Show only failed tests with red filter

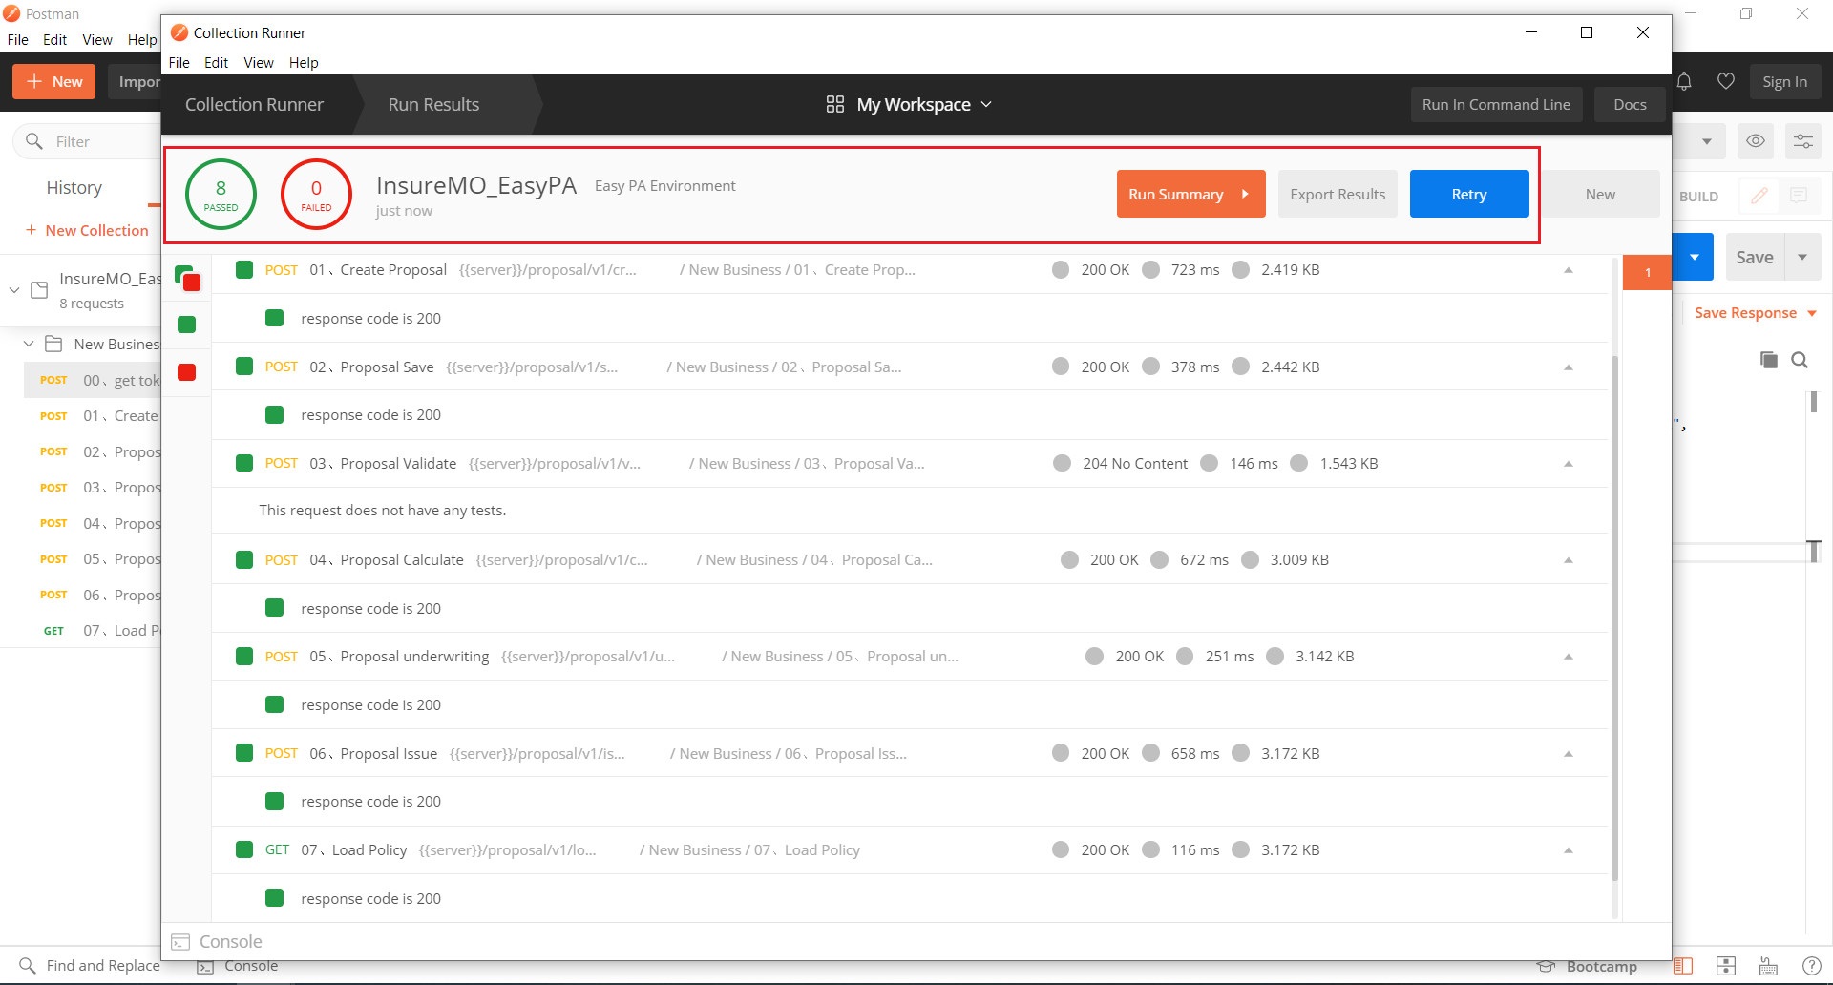coord(187,372)
